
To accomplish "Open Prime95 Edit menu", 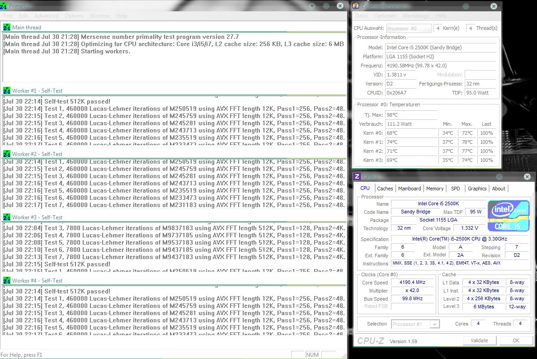I will point(24,16).
